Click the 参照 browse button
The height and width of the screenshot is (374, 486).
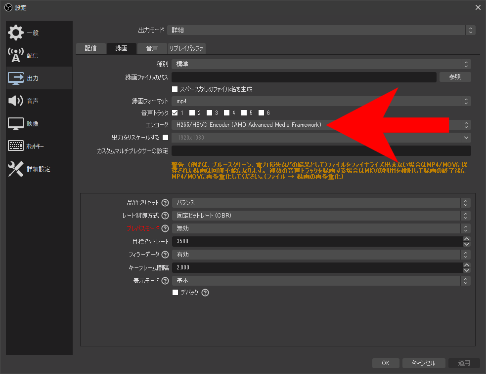tap(455, 77)
